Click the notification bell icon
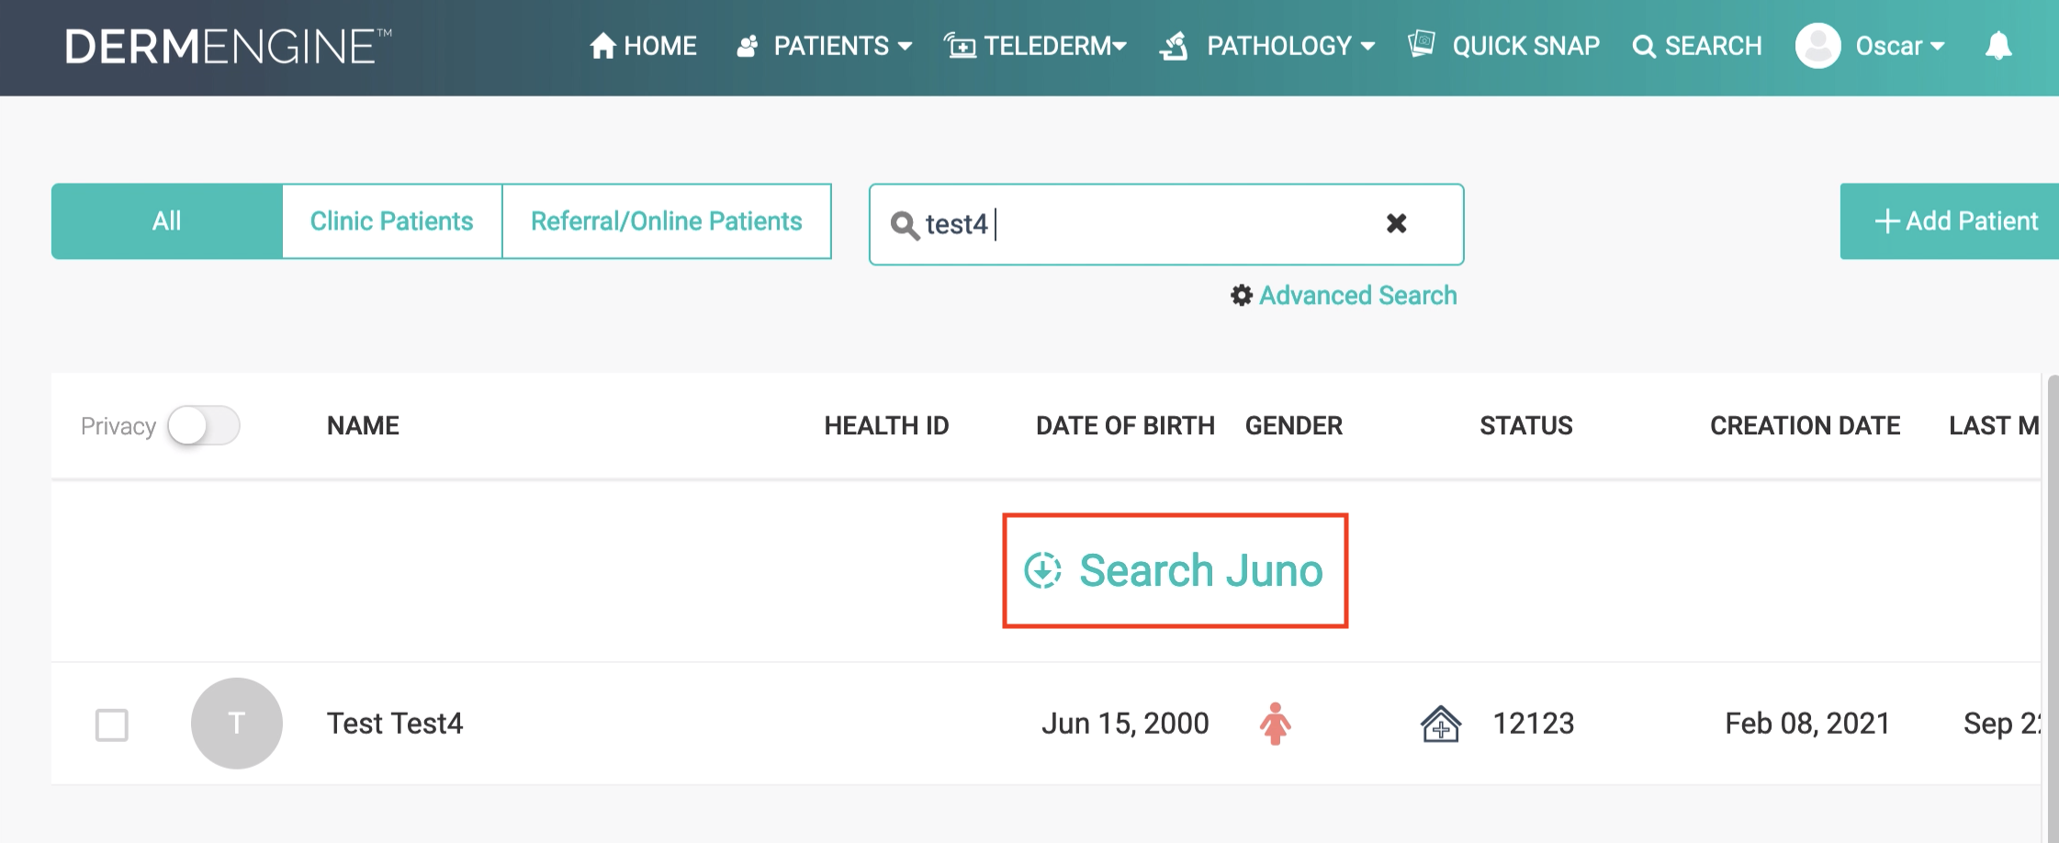Screen dimensions: 2059x843 pyautogui.click(x=1997, y=46)
